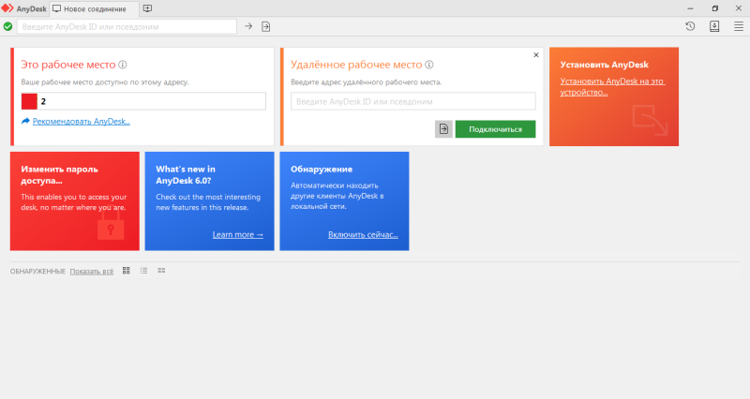Switch discovered list to list view
Screen dimensions: 750x399
click(x=144, y=271)
